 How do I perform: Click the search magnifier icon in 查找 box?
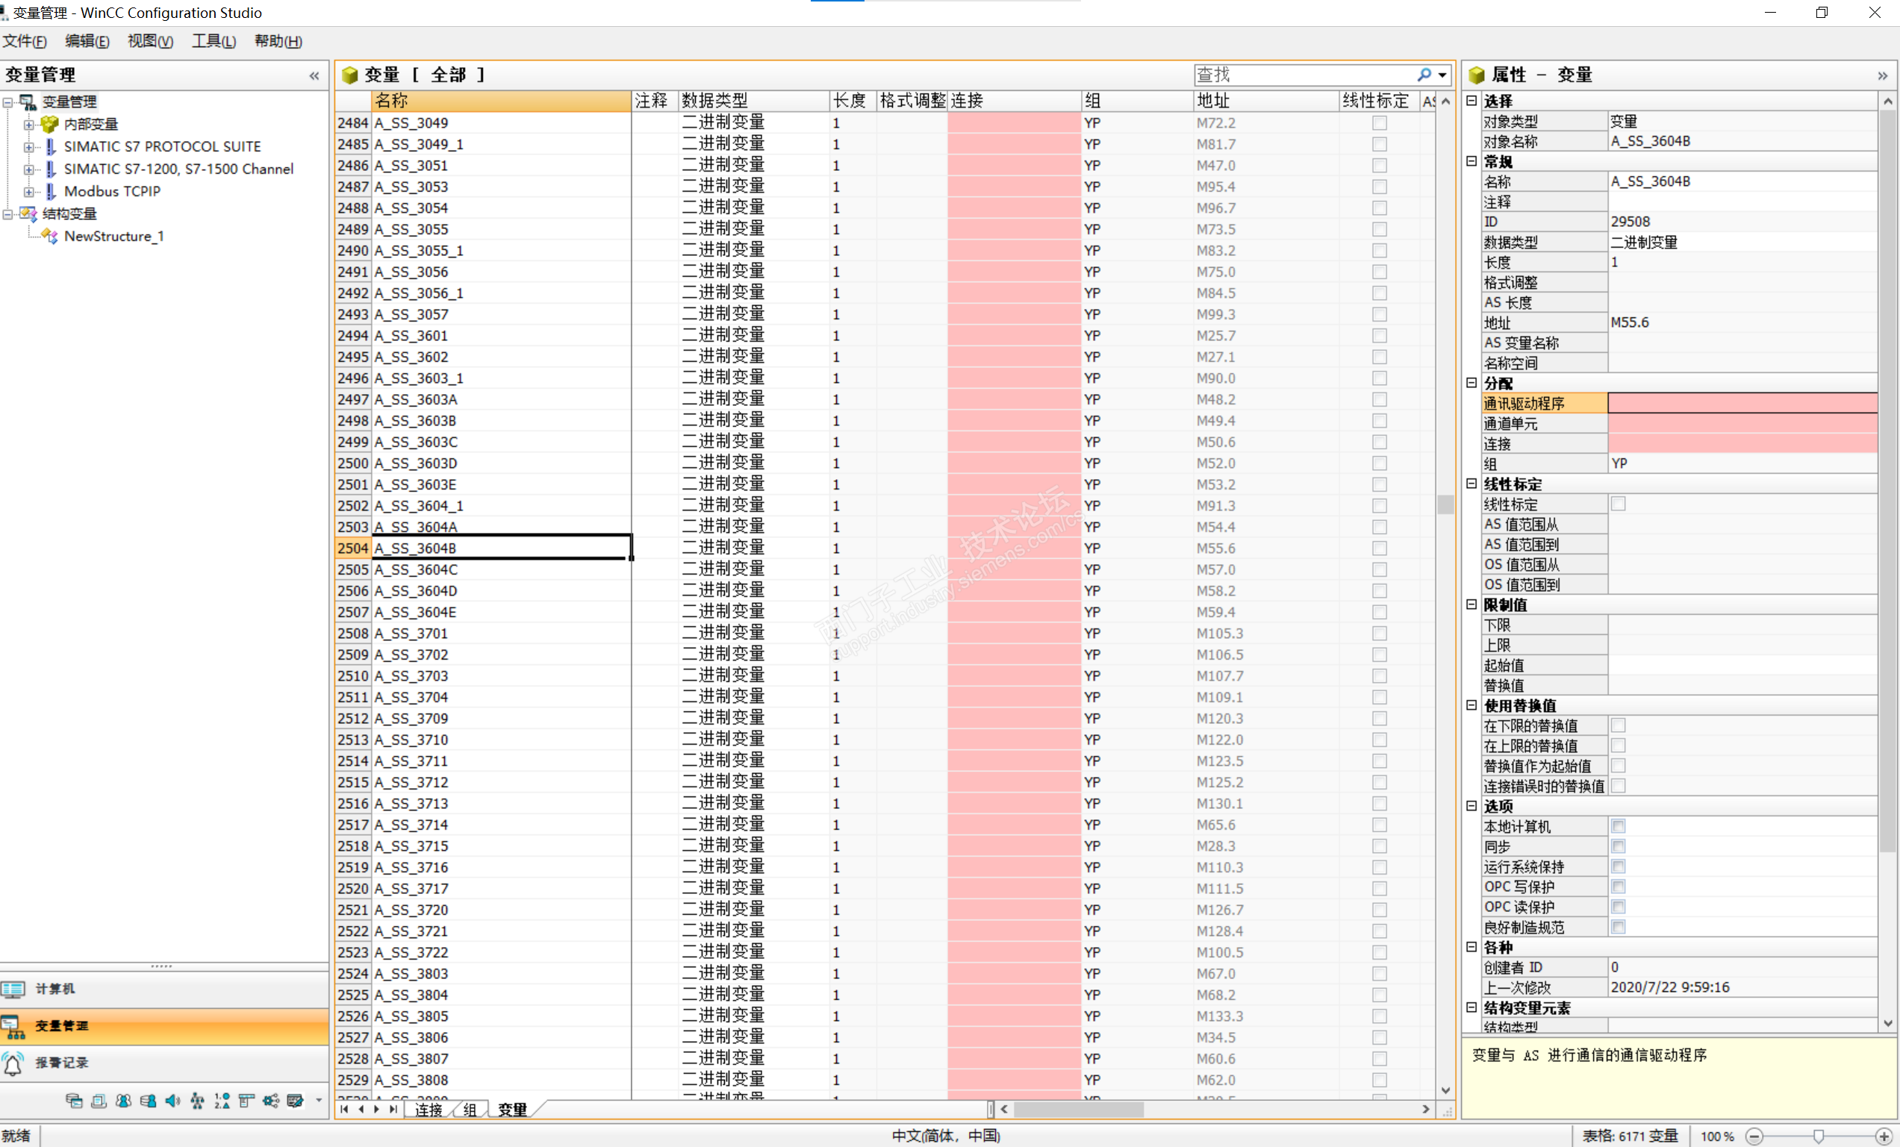[1424, 75]
